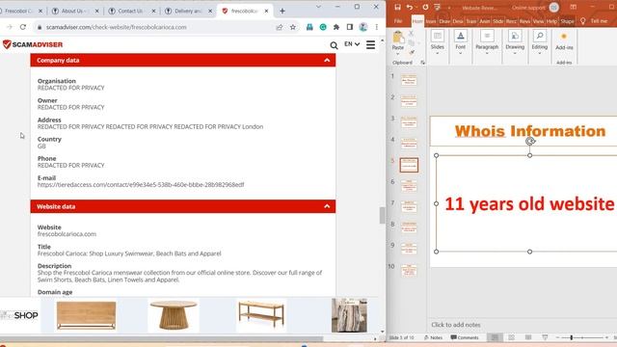The image size is (617, 347).
Task: Click the PowerPoint user account avatar
Action: pyautogui.click(x=553, y=7)
